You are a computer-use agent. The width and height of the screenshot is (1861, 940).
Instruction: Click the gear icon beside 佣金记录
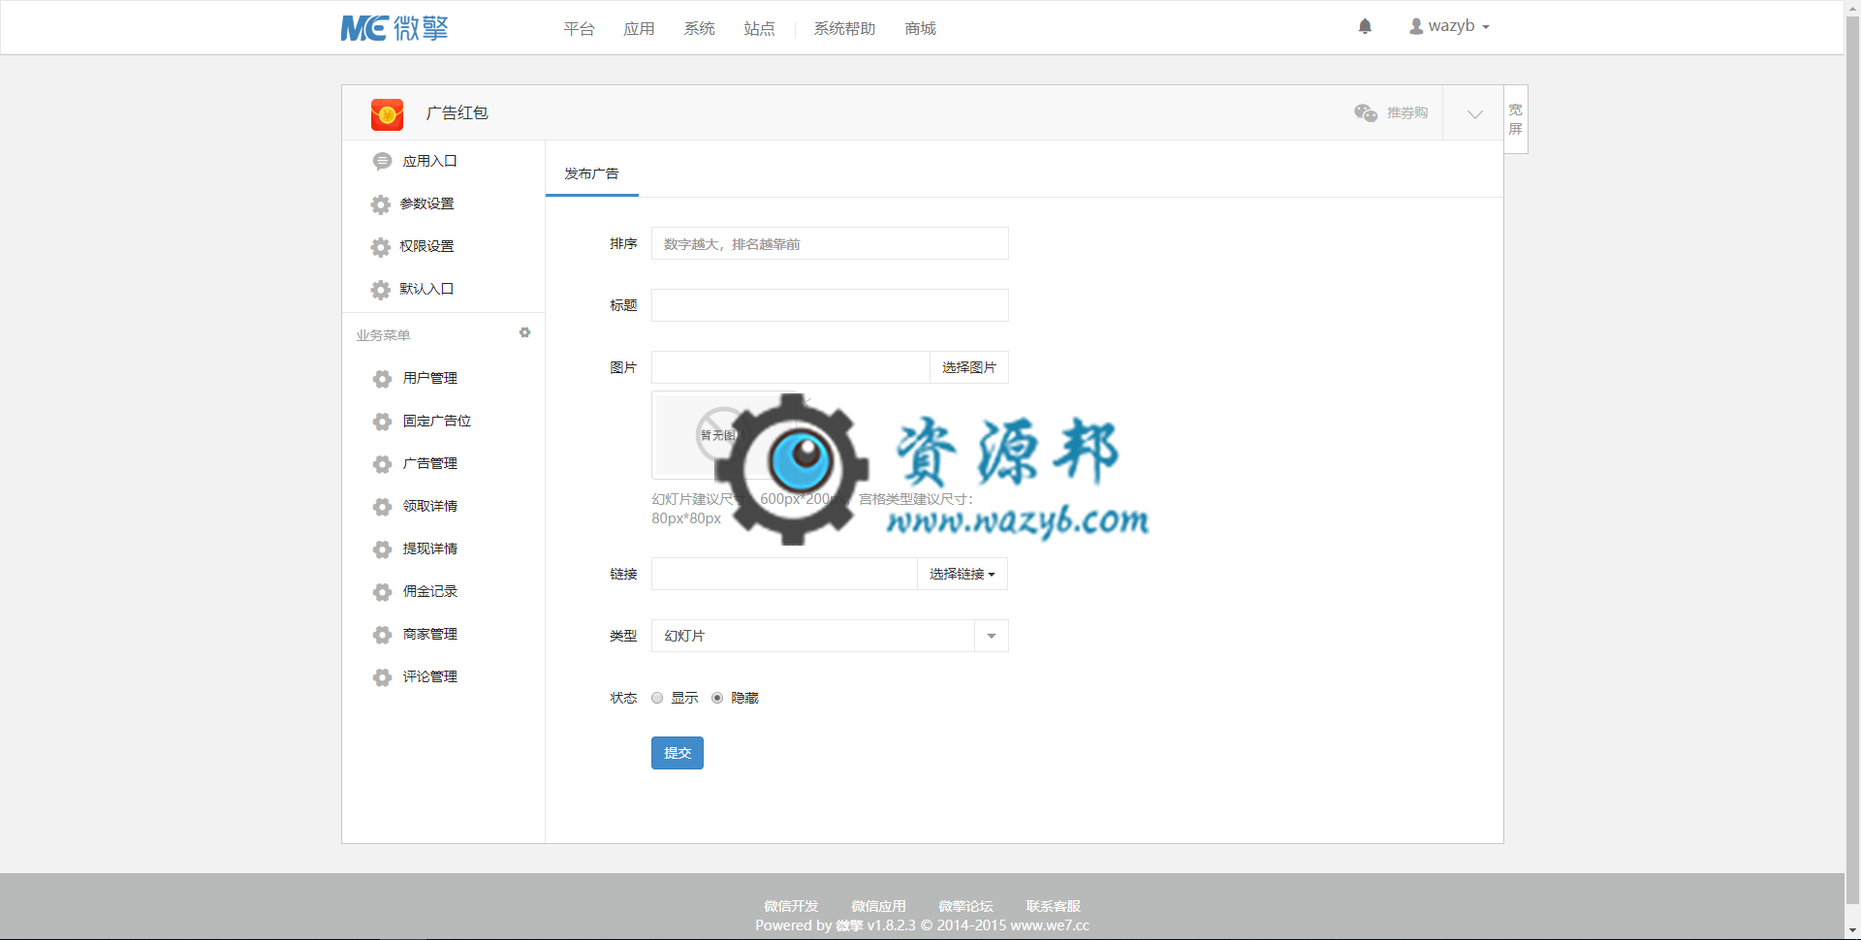coord(383,592)
